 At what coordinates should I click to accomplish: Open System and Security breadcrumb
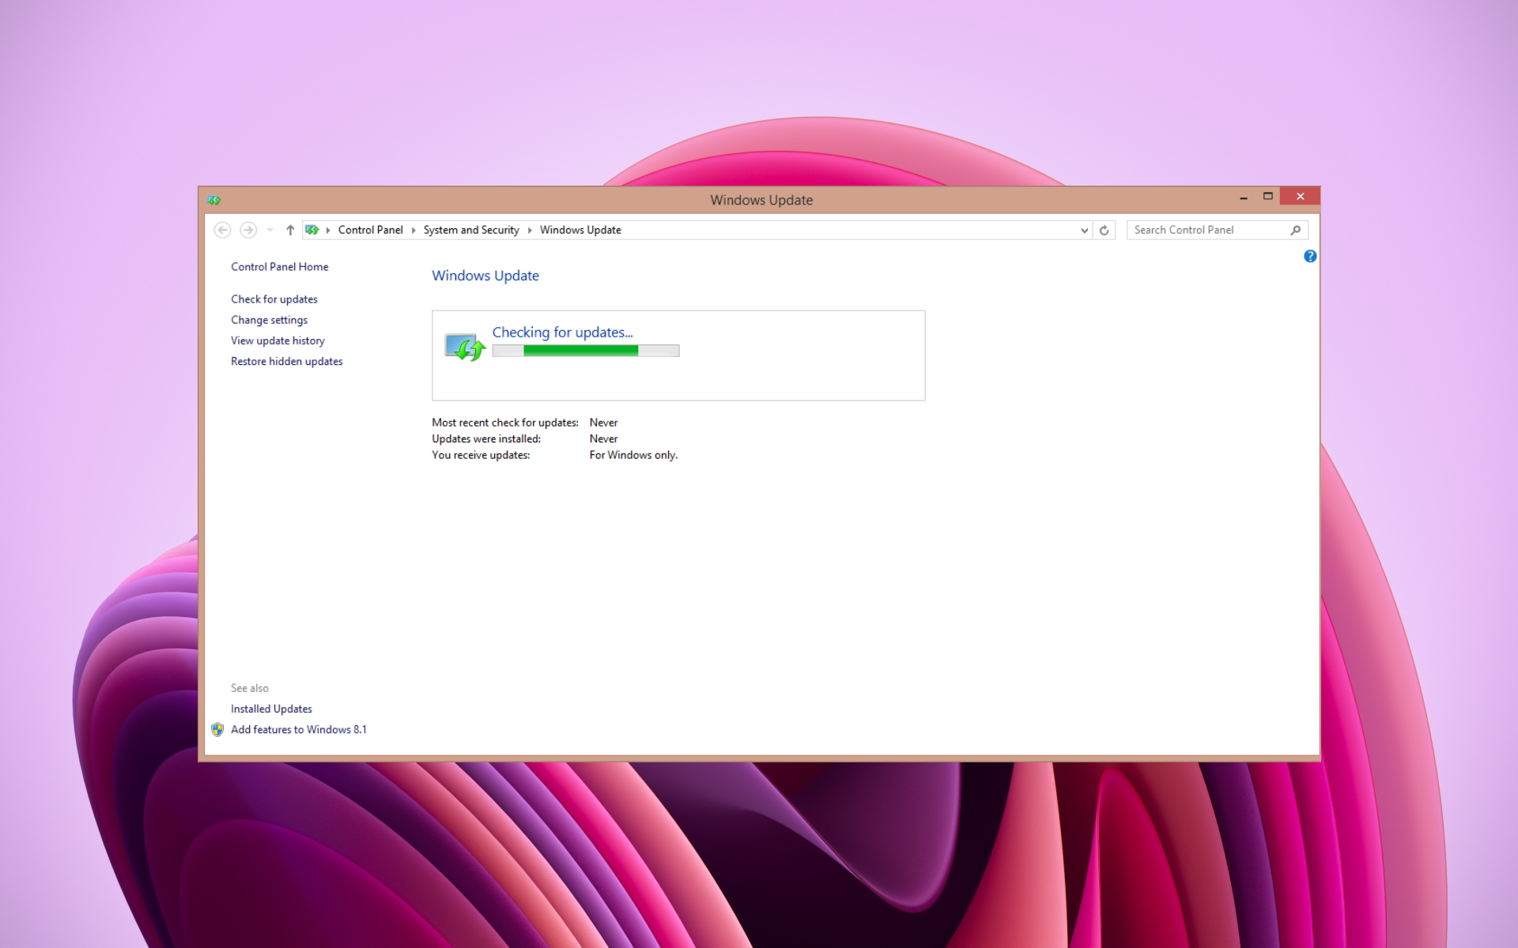[x=471, y=230]
